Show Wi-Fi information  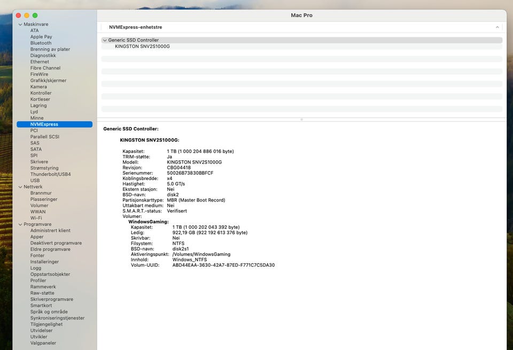[x=36, y=218]
